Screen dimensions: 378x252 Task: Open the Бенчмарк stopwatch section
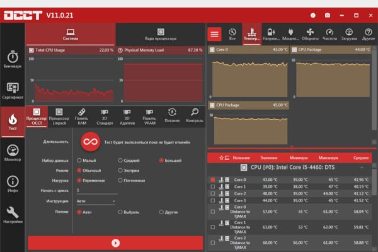(x=13, y=59)
